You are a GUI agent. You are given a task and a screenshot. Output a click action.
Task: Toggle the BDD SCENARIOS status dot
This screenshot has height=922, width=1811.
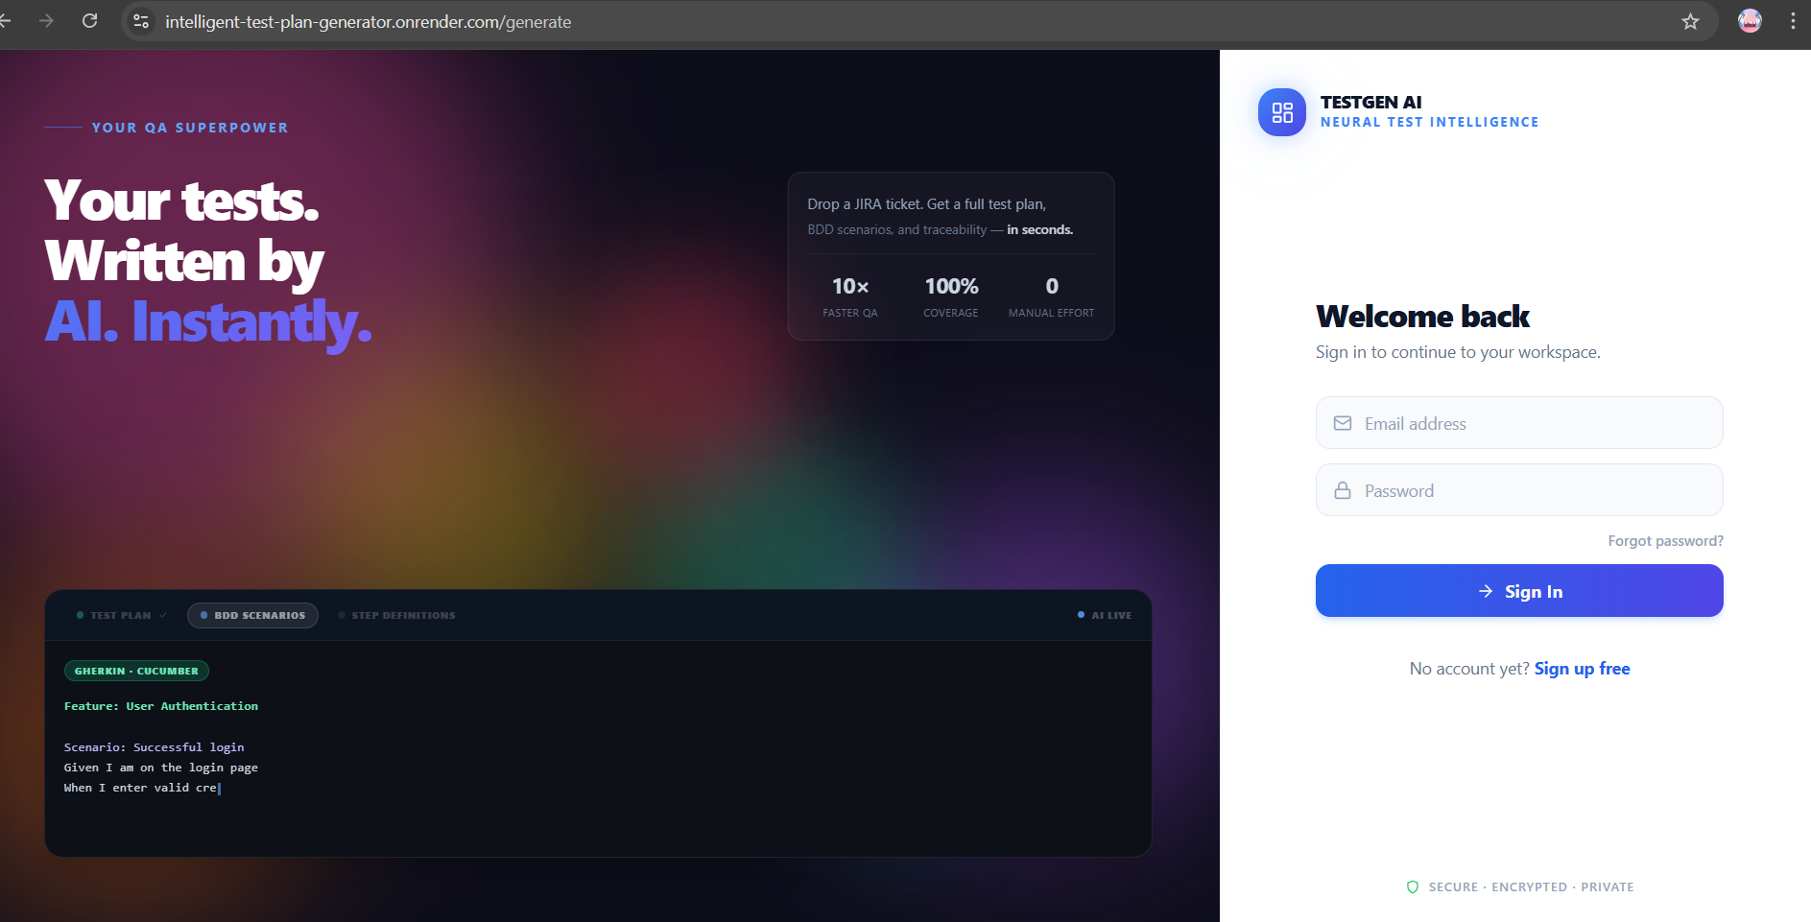pos(203,615)
